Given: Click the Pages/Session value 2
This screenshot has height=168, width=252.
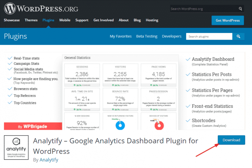Looking at the screenshot, I should pos(158,99).
